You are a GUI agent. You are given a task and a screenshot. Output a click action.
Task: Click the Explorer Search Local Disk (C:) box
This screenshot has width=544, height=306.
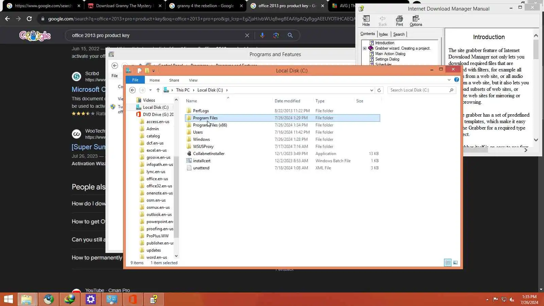(422, 90)
